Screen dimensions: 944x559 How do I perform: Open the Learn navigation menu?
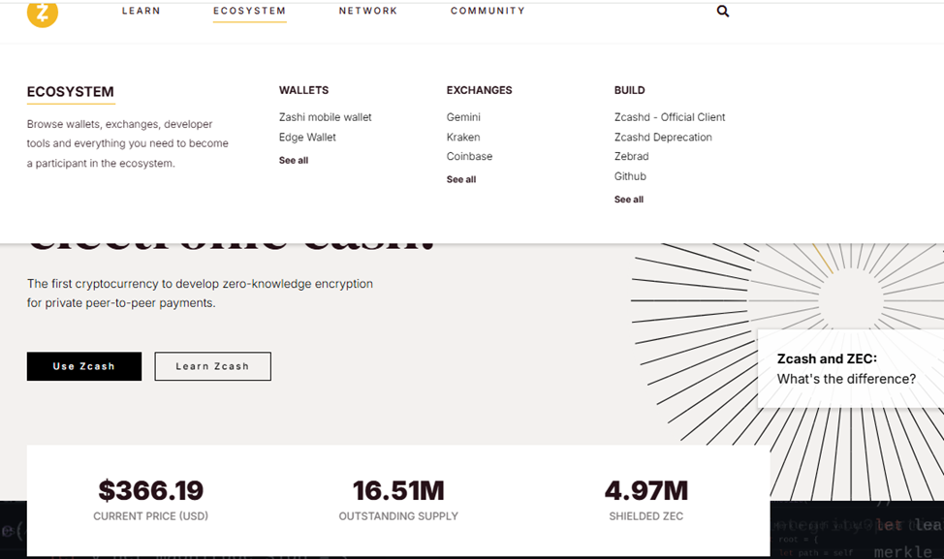point(142,12)
